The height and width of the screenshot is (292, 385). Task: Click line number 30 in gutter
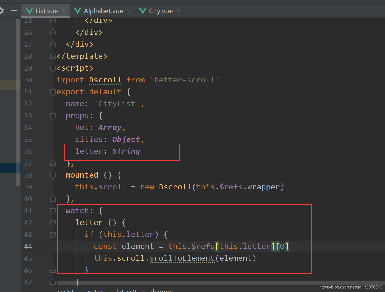(28, 80)
